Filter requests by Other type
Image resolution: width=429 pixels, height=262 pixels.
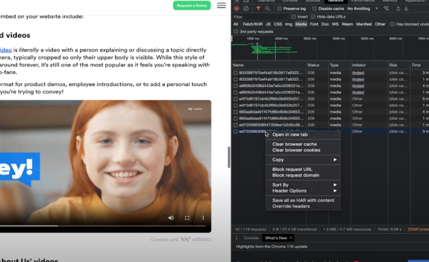(x=380, y=24)
